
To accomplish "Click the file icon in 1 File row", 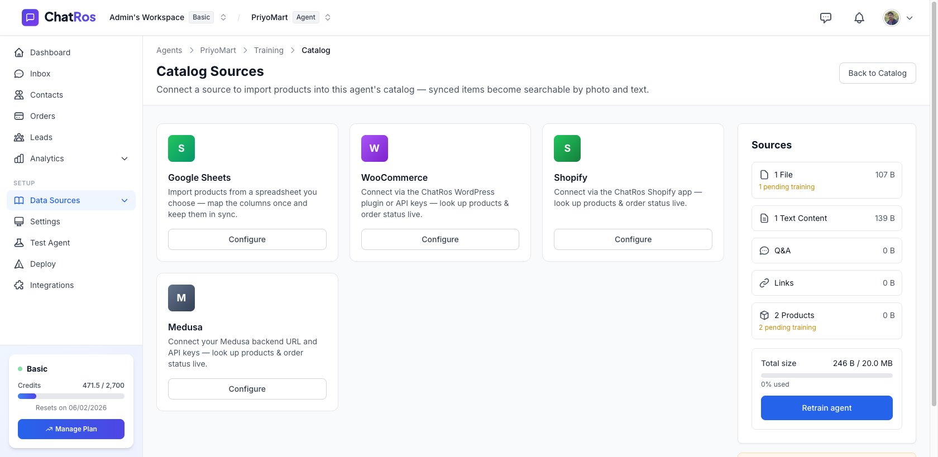I will point(764,175).
